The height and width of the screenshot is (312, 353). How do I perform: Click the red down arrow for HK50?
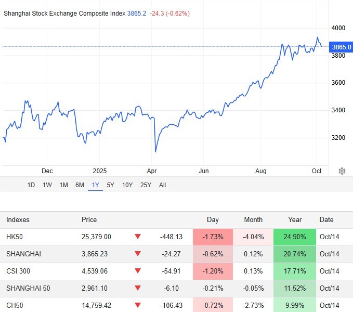138,237
